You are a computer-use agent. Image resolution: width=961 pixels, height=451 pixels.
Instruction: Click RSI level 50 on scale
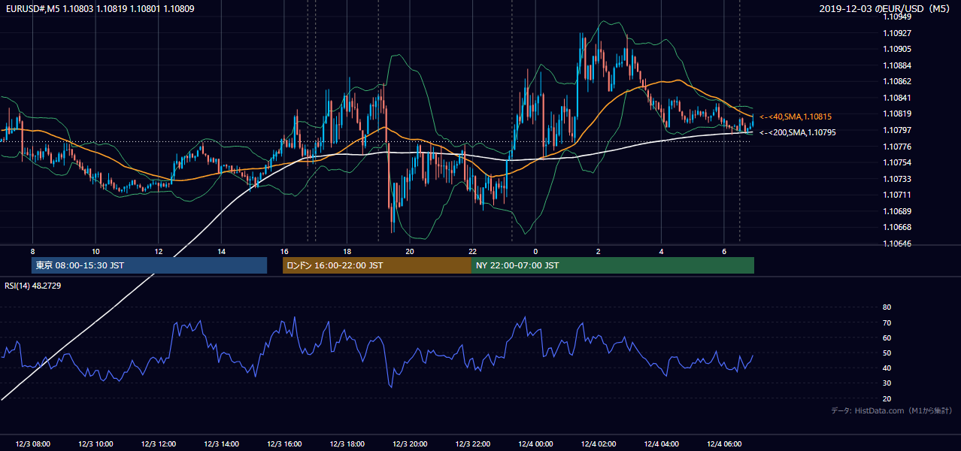point(887,353)
